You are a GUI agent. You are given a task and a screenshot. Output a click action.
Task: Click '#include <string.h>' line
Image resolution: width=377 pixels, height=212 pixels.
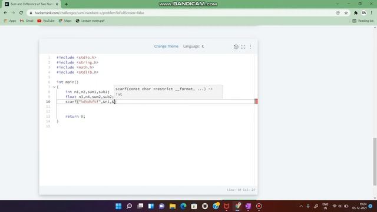point(77,62)
